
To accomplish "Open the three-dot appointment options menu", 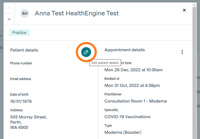I will [182, 52].
